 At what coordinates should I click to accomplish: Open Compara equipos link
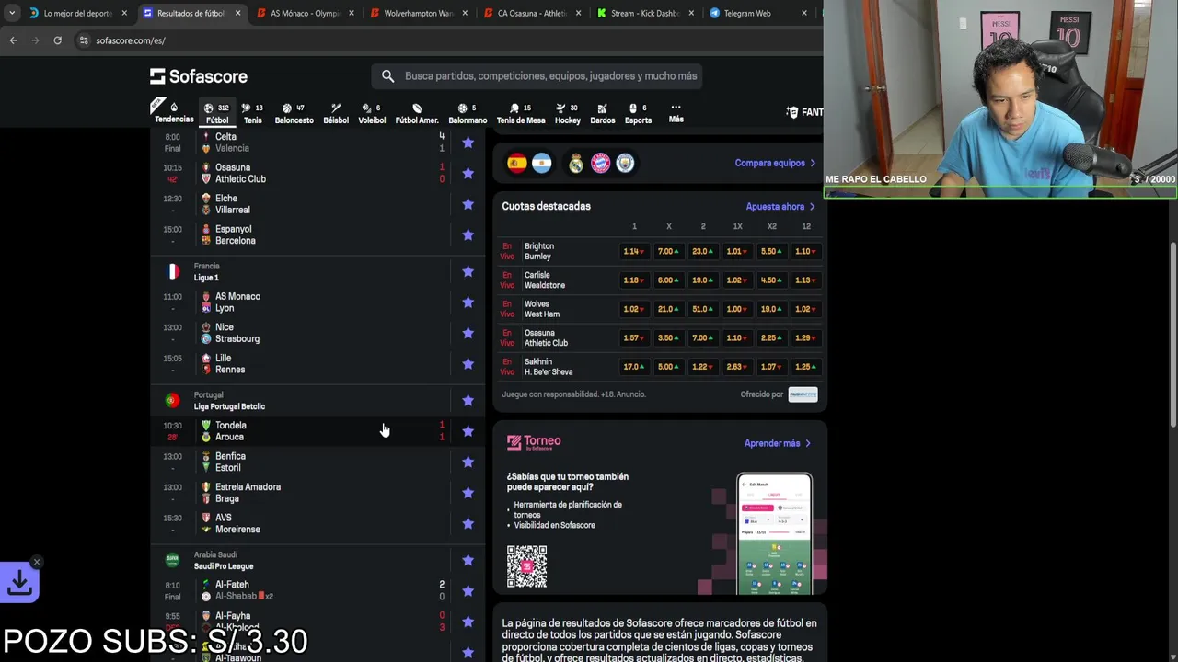775,163
